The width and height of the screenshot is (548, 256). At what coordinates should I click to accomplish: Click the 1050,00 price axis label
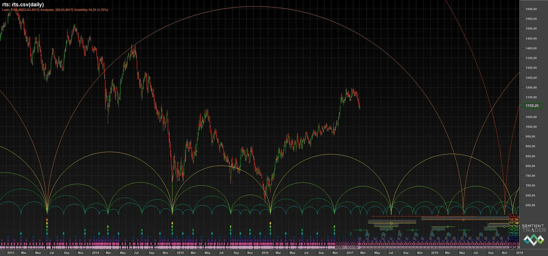531,117
